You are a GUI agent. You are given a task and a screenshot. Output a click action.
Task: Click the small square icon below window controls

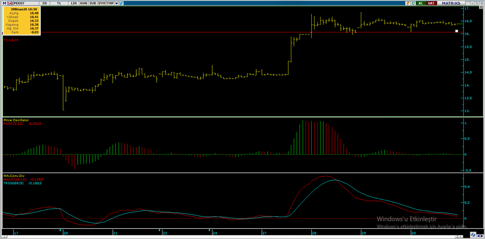(481, 6)
